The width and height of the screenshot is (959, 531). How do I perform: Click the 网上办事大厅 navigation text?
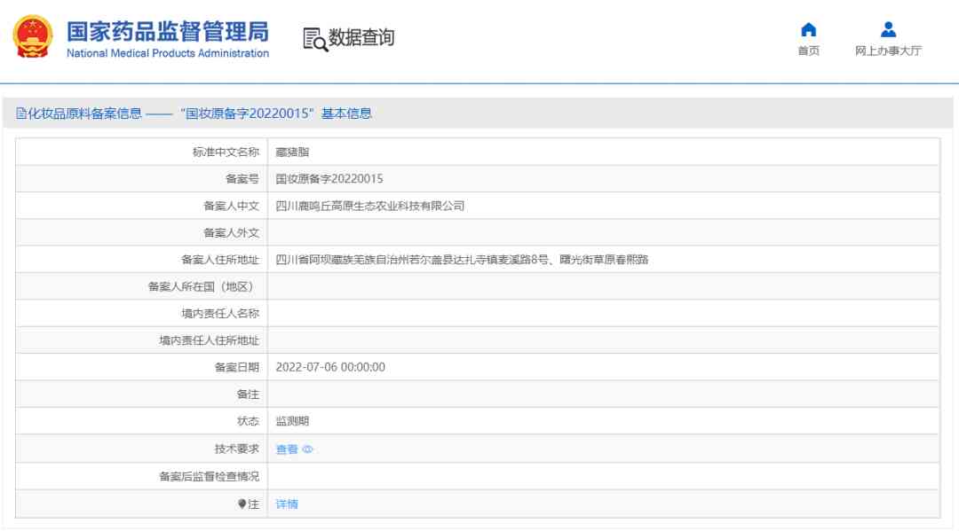tap(887, 50)
